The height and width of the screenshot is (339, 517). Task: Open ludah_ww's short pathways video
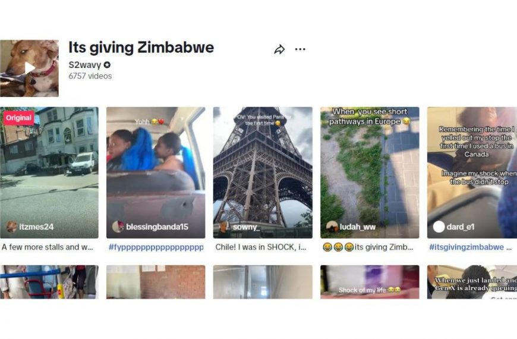(x=370, y=172)
